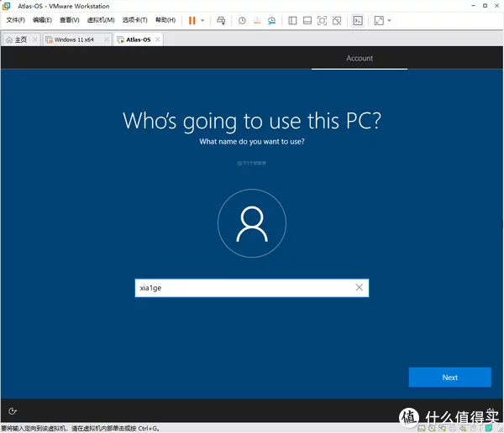Toggle the thumbnail bar icon in the toolbar
This screenshot has height=433, width=504.
(x=307, y=20)
